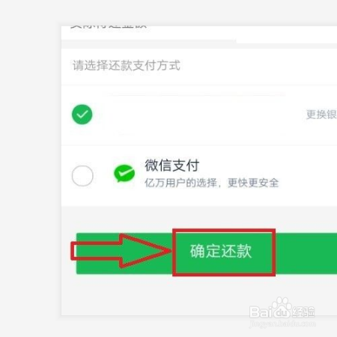
Task: Click the Baidu paw print watermark icon
Action: pyautogui.click(x=282, y=307)
